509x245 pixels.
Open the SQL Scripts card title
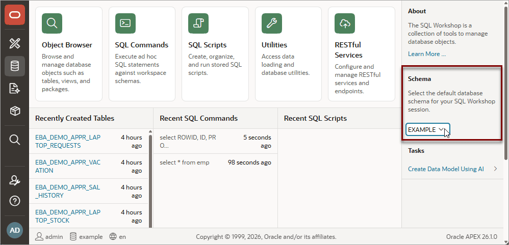point(208,45)
